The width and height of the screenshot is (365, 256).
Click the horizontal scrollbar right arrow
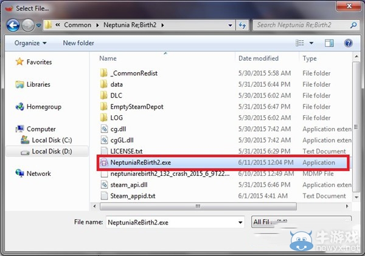[347, 206]
